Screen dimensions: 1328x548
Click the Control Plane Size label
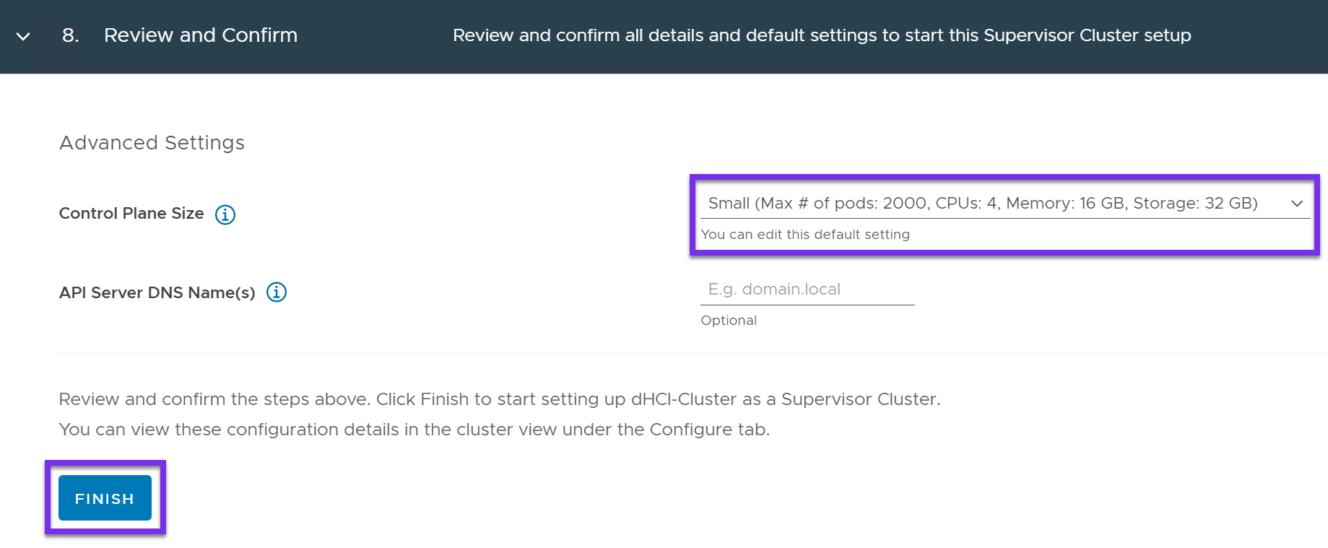(131, 214)
